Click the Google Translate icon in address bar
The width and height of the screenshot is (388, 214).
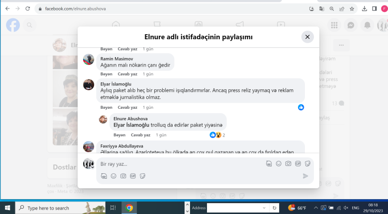click(321, 9)
